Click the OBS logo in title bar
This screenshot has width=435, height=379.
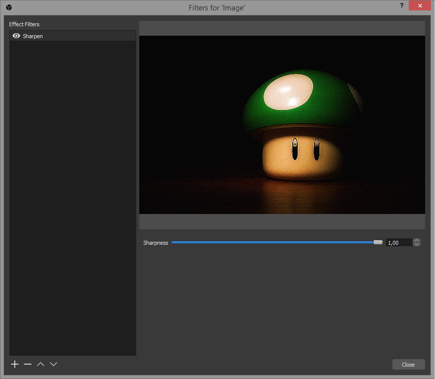click(8, 7)
